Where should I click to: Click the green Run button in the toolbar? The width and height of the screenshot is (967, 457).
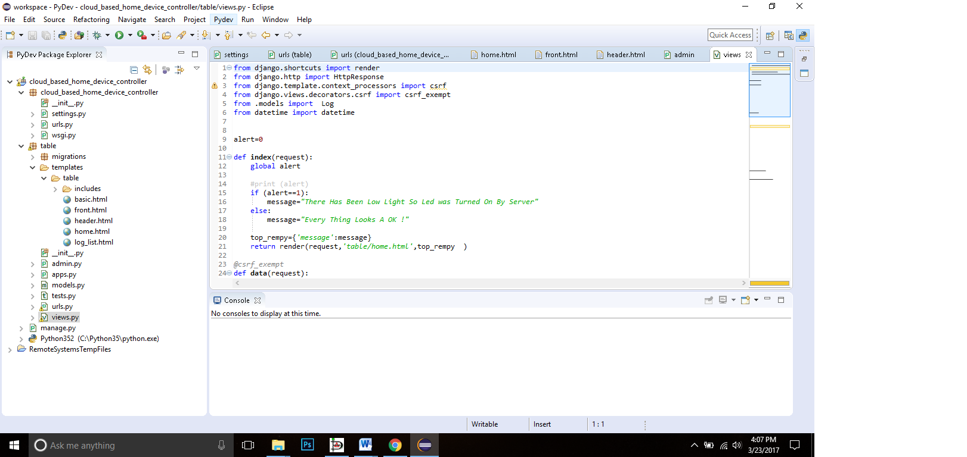pyautogui.click(x=119, y=35)
